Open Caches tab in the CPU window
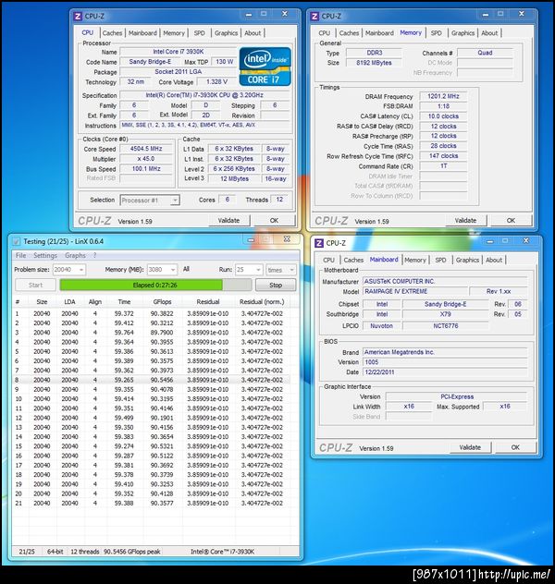Image resolution: width=555 pixels, height=584 pixels. pos(112,33)
